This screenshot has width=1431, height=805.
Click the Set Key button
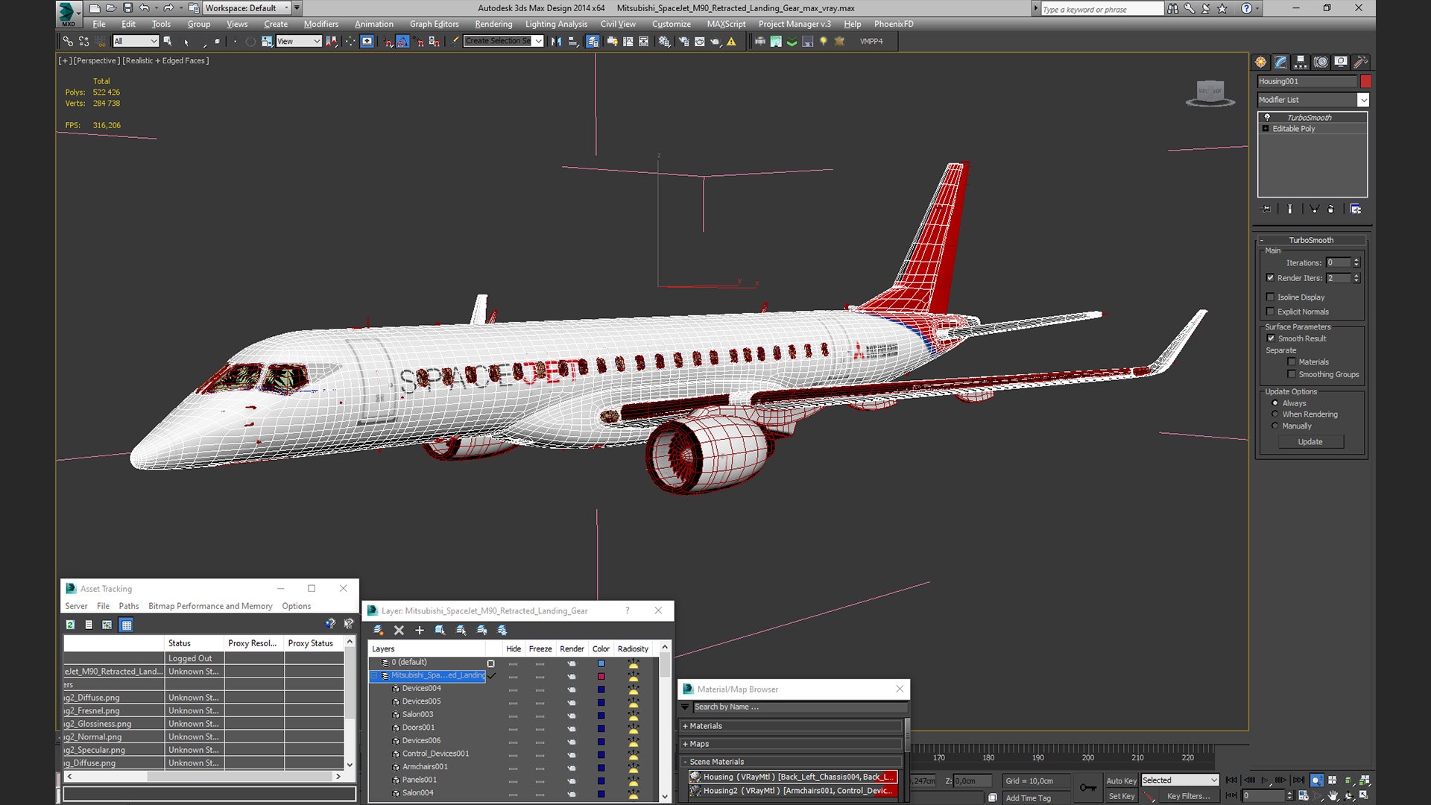(x=1121, y=796)
